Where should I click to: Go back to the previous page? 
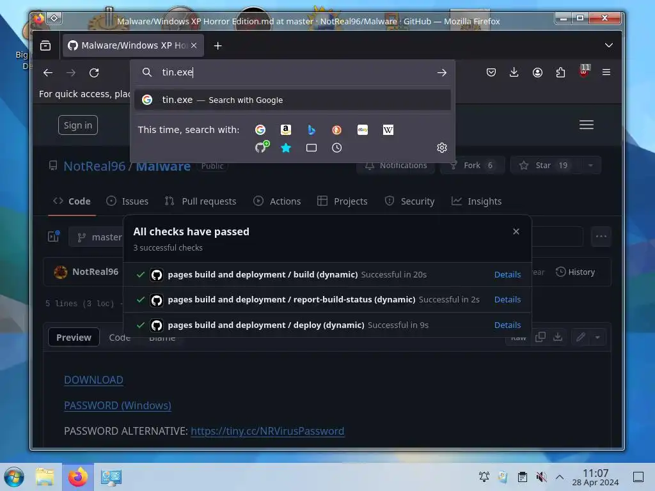[x=47, y=73]
